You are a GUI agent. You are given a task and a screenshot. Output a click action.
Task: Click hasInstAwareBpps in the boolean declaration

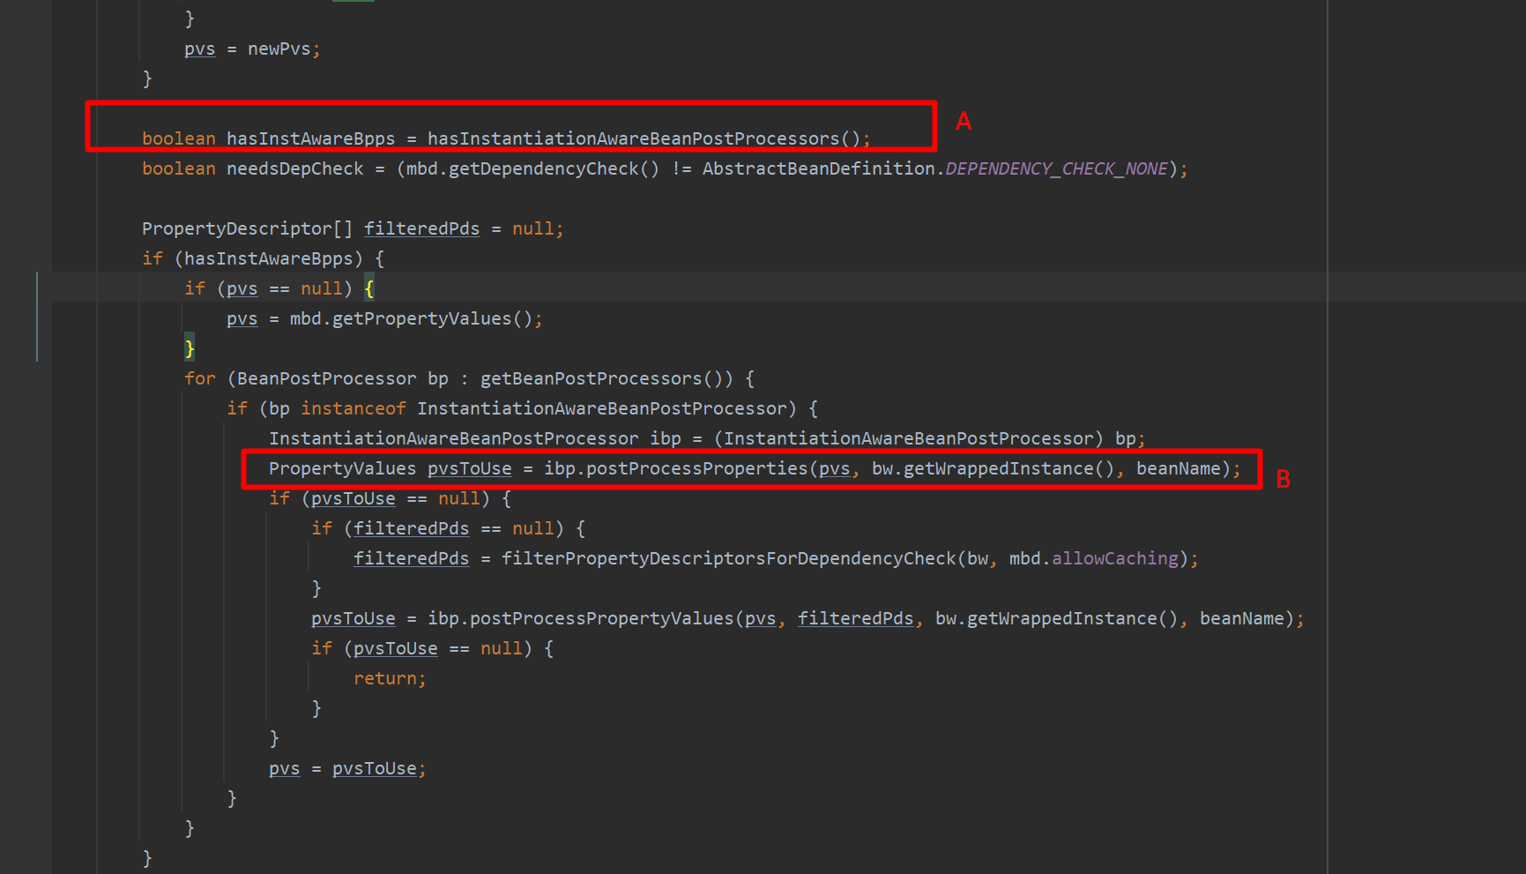[311, 138]
